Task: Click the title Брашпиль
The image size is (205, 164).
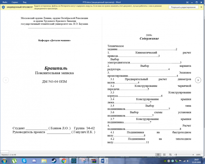Action: 56,68
